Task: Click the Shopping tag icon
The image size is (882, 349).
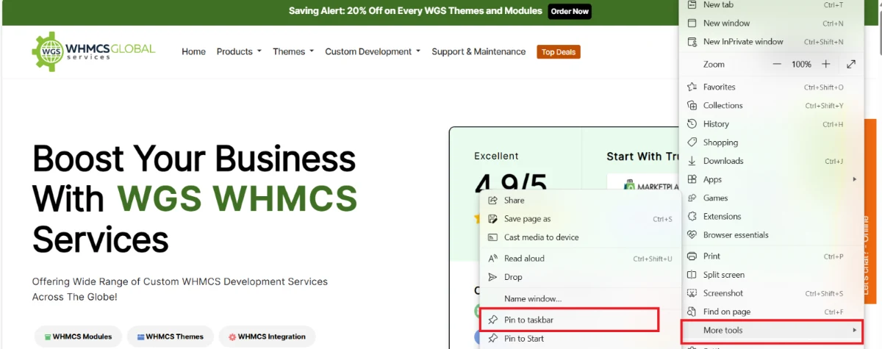Action: [691, 143]
